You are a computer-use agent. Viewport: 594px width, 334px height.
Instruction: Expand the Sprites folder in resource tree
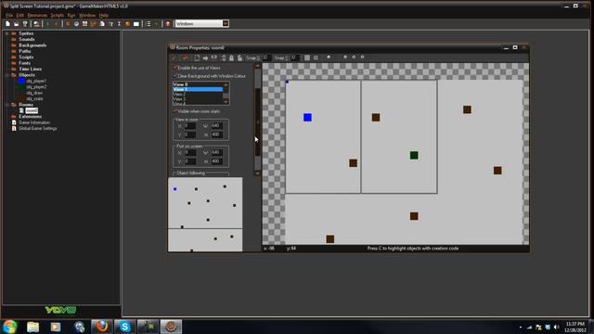point(6,33)
